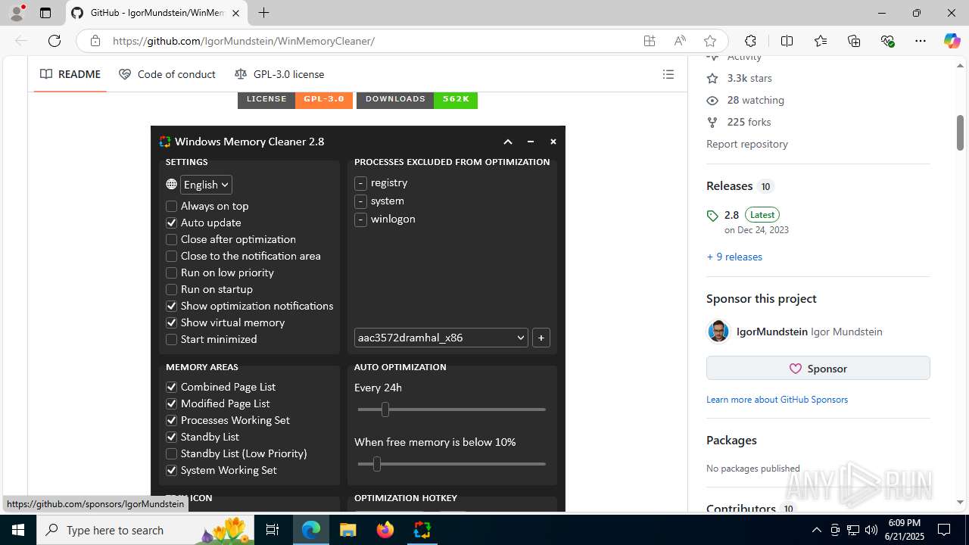Open the English language dropdown
The height and width of the screenshot is (545, 969).
tap(206, 185)
